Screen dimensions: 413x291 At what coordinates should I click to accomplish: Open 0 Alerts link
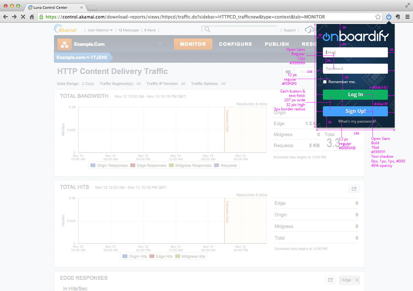pos(150,30)
